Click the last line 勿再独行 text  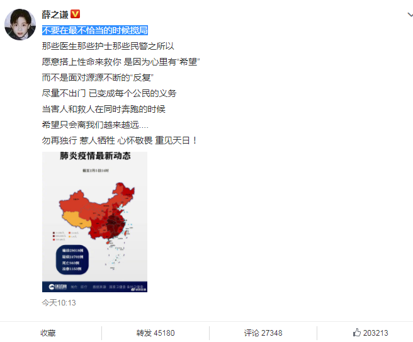pos(120,140)
